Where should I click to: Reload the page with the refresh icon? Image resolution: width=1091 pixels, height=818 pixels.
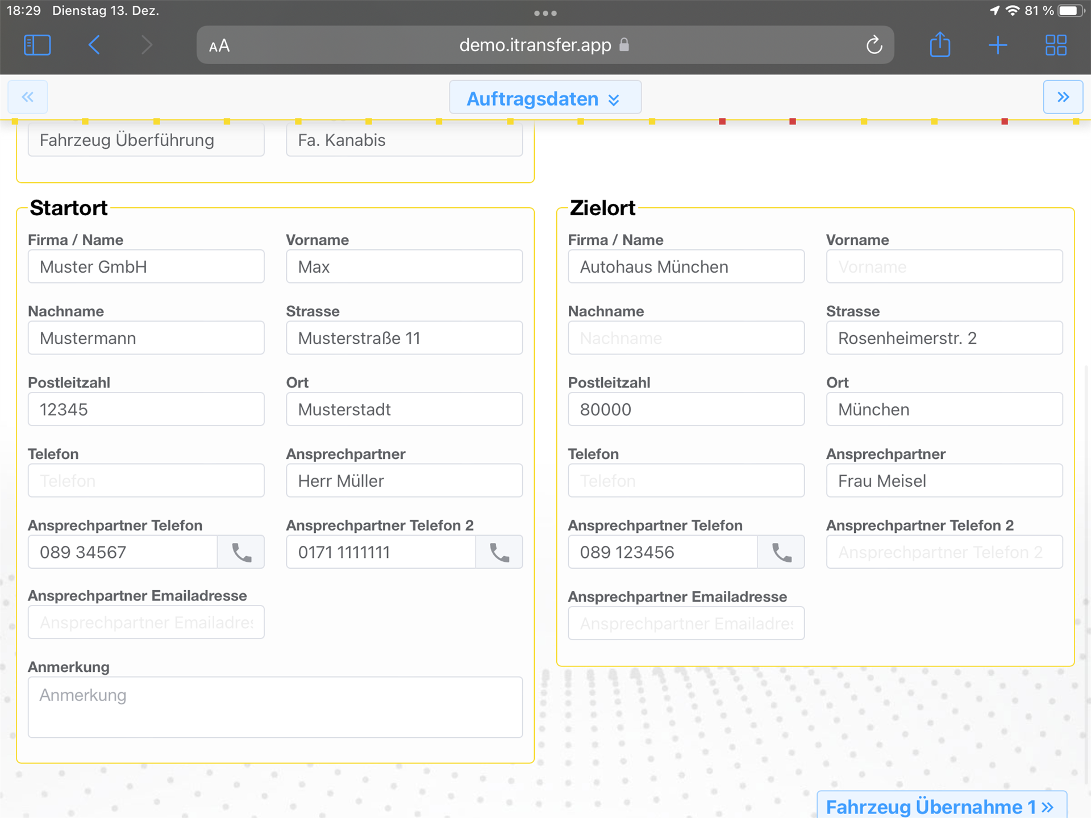pyautogui.click(x=874, y=45)
